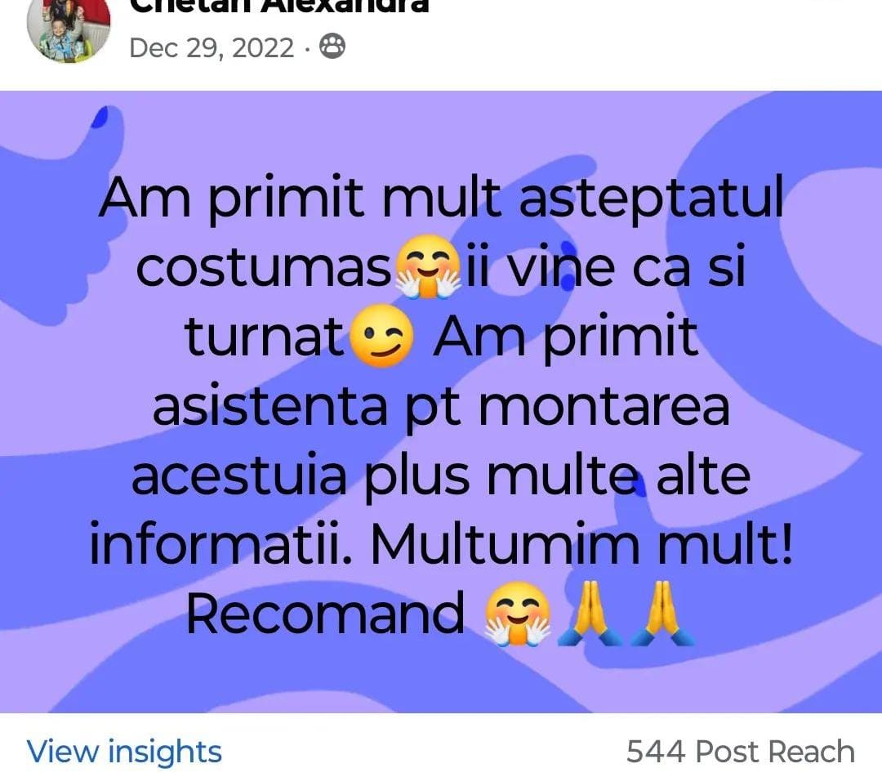The height and width of the screenshot is (777, 882).
Task: Show the 544 Post Reach details
Action: click(740, 752)
